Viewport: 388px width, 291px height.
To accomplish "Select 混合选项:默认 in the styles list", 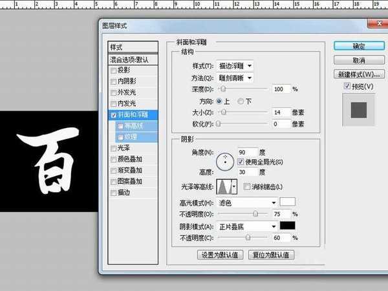I will 133,59.
